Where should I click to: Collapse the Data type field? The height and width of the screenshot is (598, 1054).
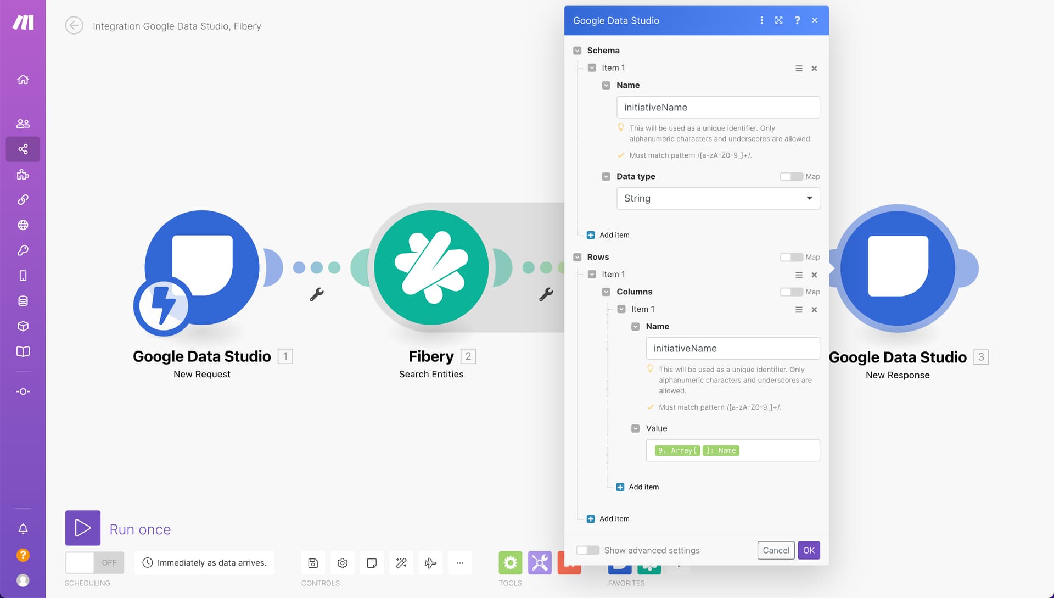click(x=606, y=176)
